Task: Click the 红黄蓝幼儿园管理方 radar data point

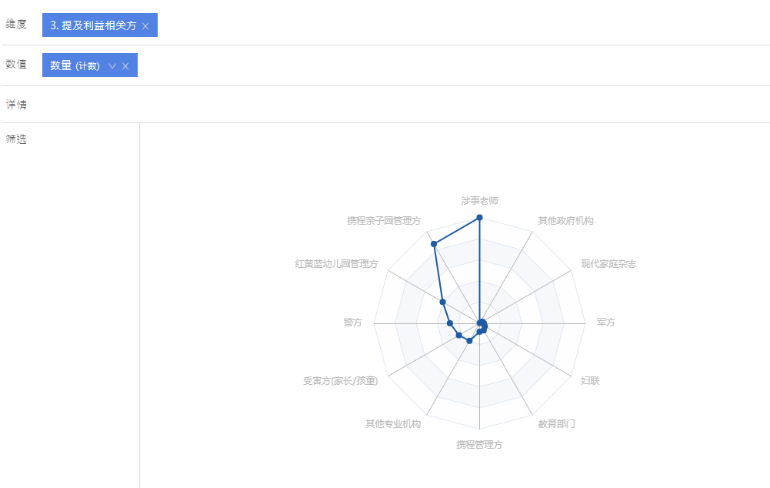Action: click(443, 302)
